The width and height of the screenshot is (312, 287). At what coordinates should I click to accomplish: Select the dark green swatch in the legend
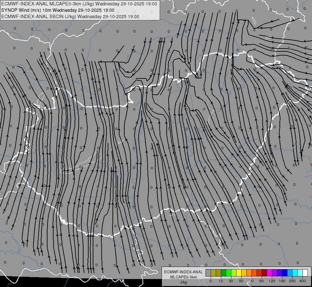click(223, 273)
